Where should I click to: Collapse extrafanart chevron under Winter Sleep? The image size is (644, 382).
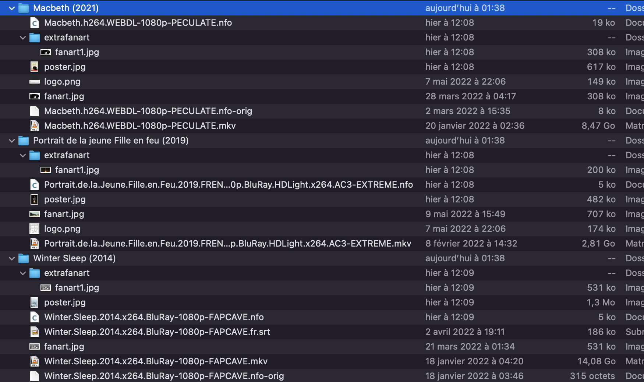[x=23, y=273]
